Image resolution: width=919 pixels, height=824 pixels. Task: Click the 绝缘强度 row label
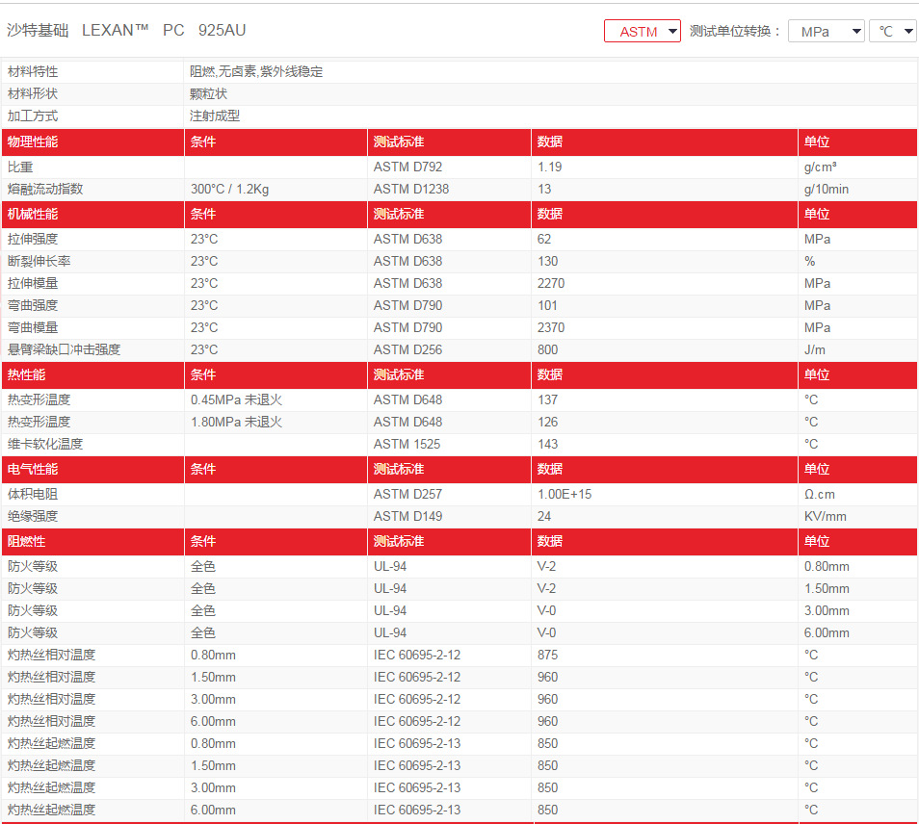(33, 517)
